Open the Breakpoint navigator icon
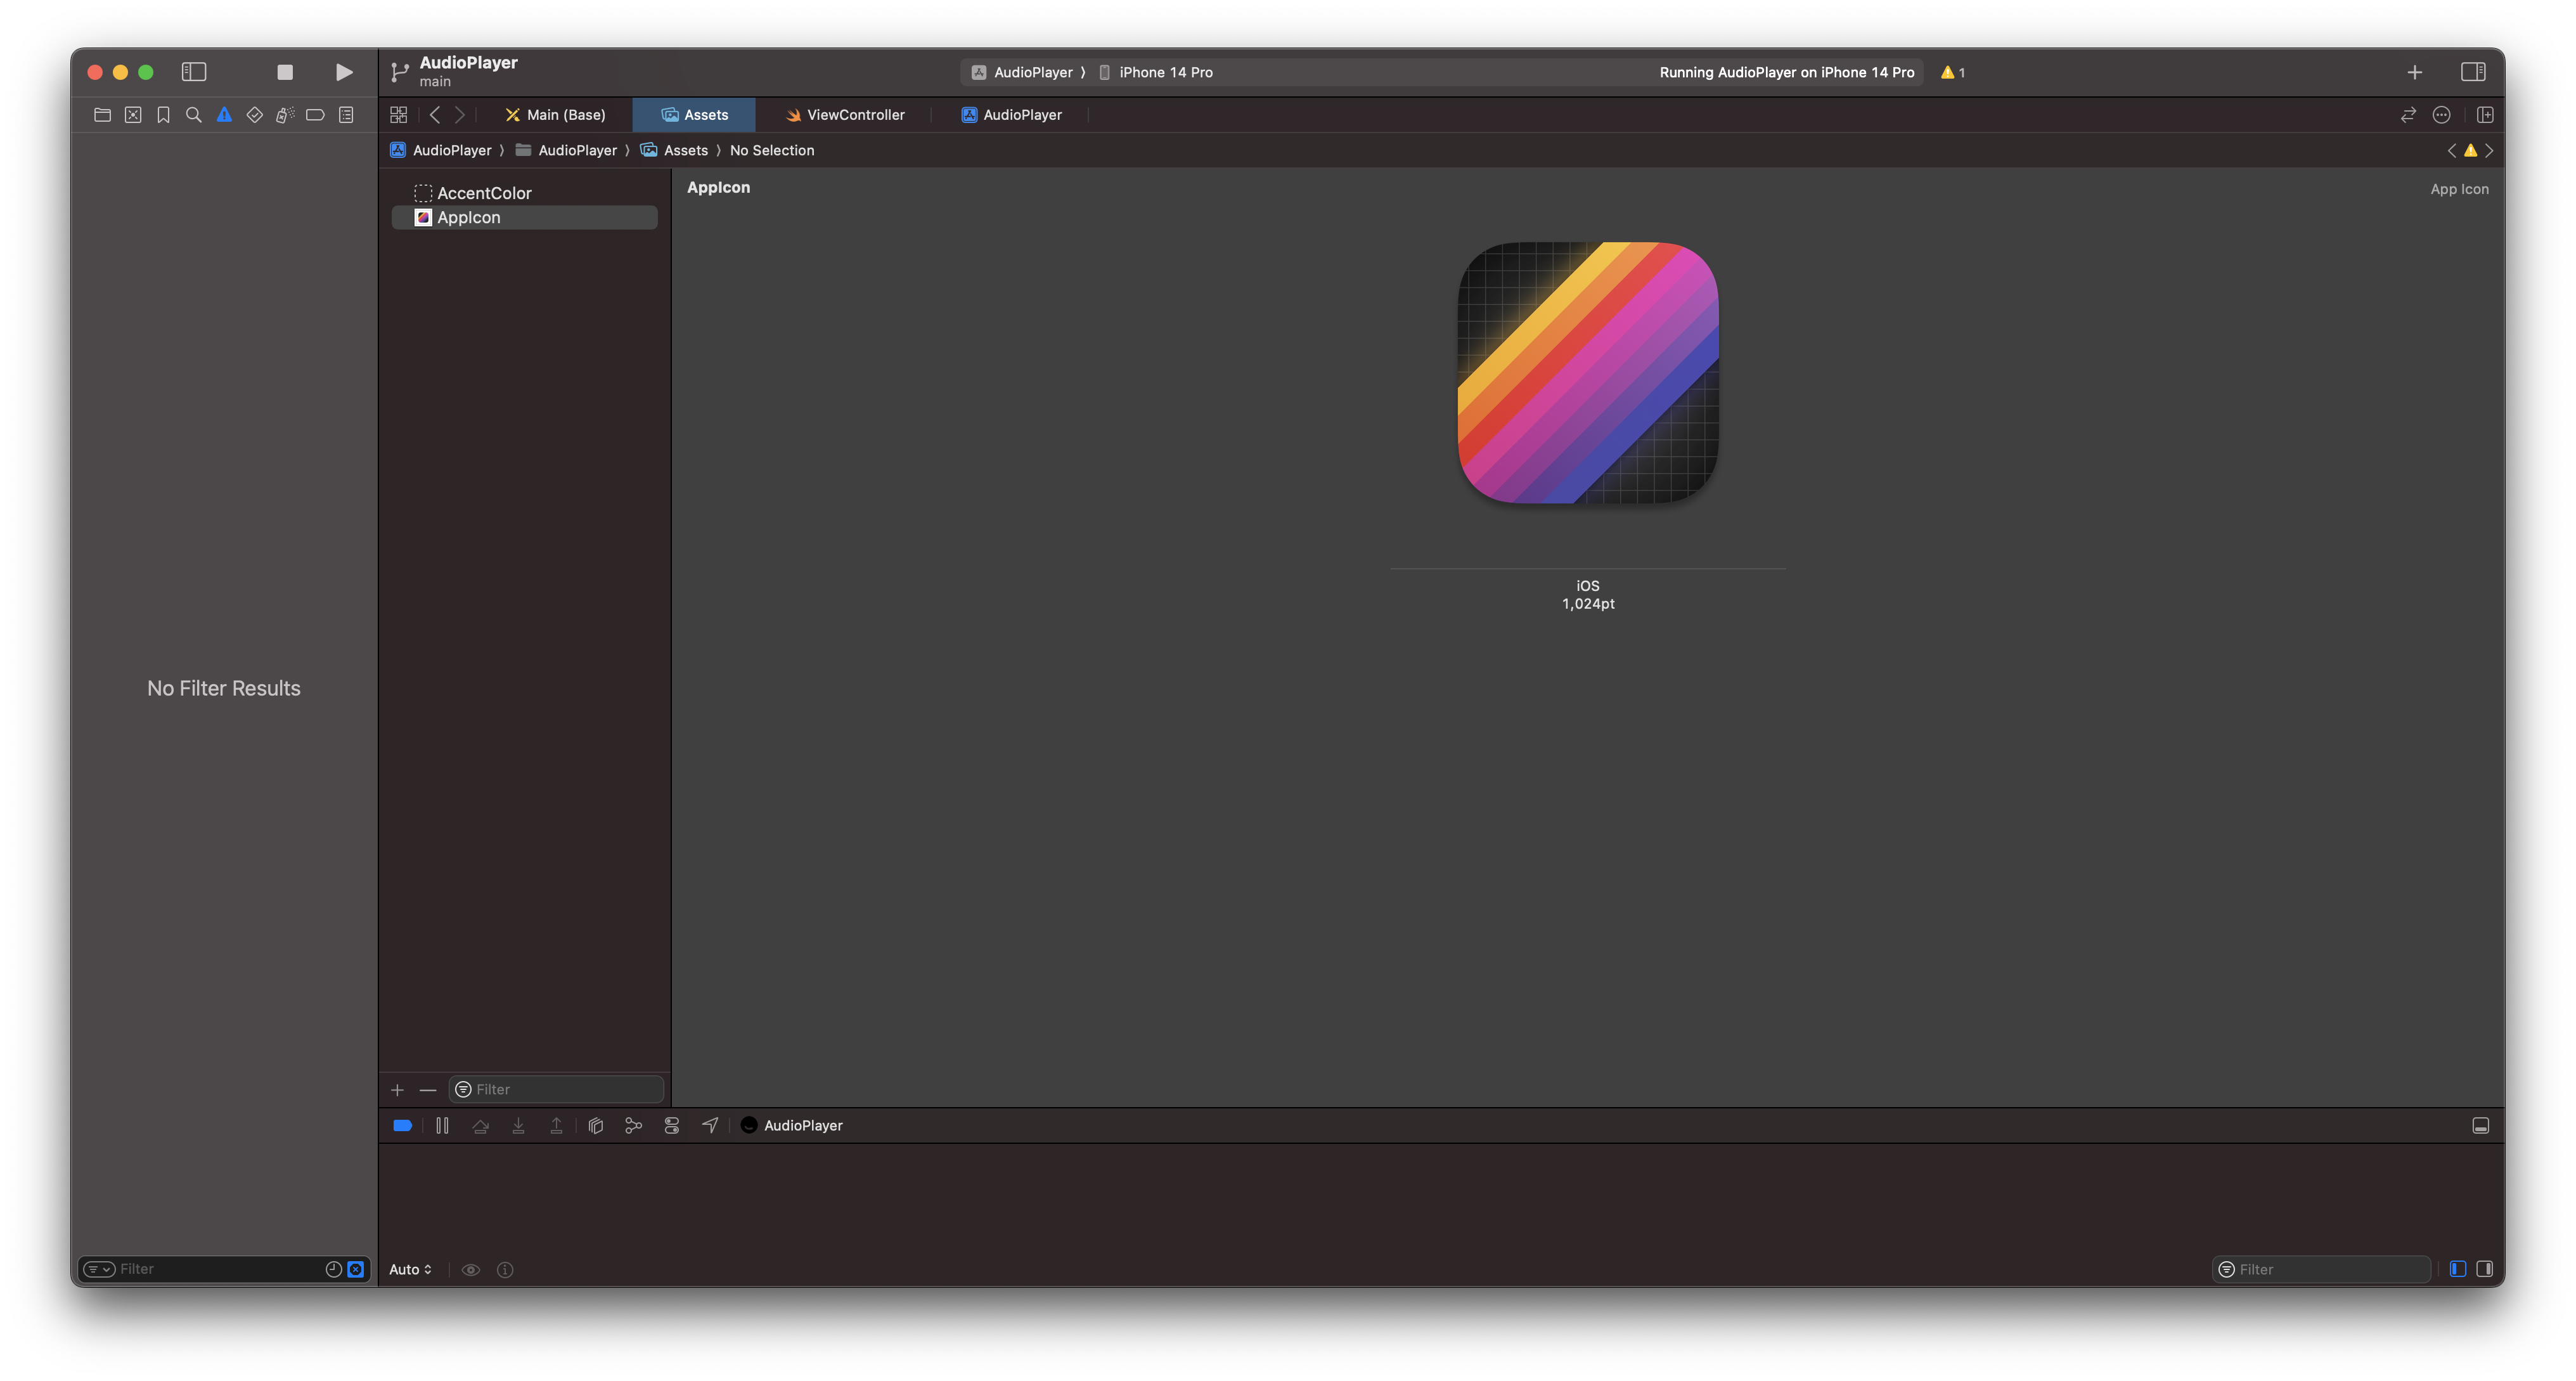2576x1381 pixels. coord(315,115)
